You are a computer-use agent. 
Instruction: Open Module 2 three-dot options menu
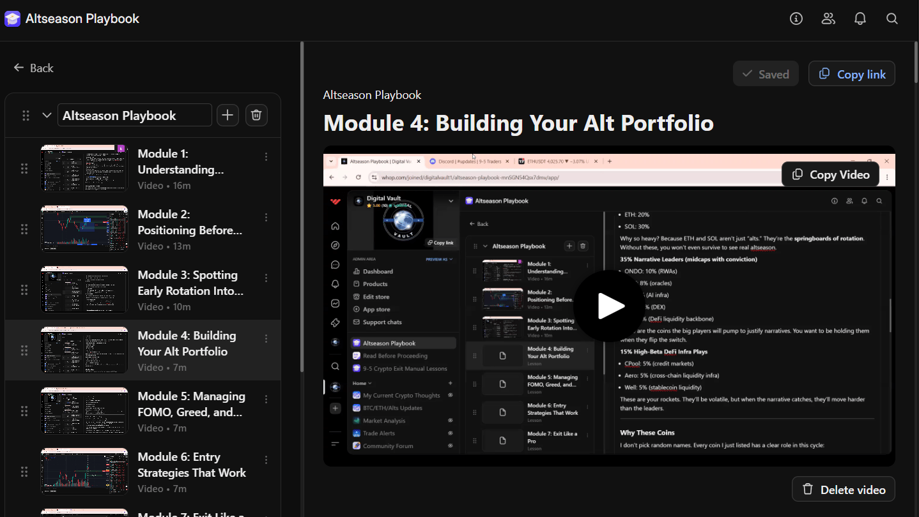pos(266,218)
